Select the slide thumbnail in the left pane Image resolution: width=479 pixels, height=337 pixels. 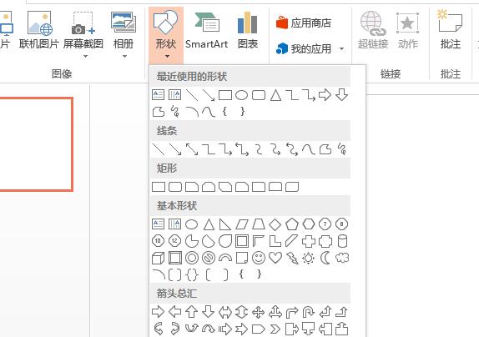tap(36, 144)
